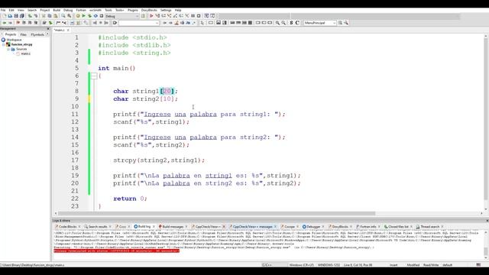
Task: Click the green Run icon
Action: pos(83,16)
